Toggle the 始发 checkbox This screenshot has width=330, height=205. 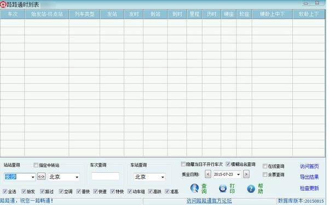[24, 191]
